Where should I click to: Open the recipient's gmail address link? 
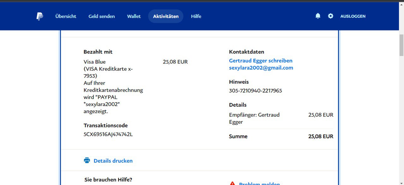tap(261, 68)
